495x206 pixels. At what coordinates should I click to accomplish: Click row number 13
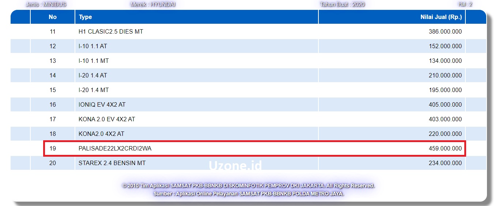pos(53,61)
